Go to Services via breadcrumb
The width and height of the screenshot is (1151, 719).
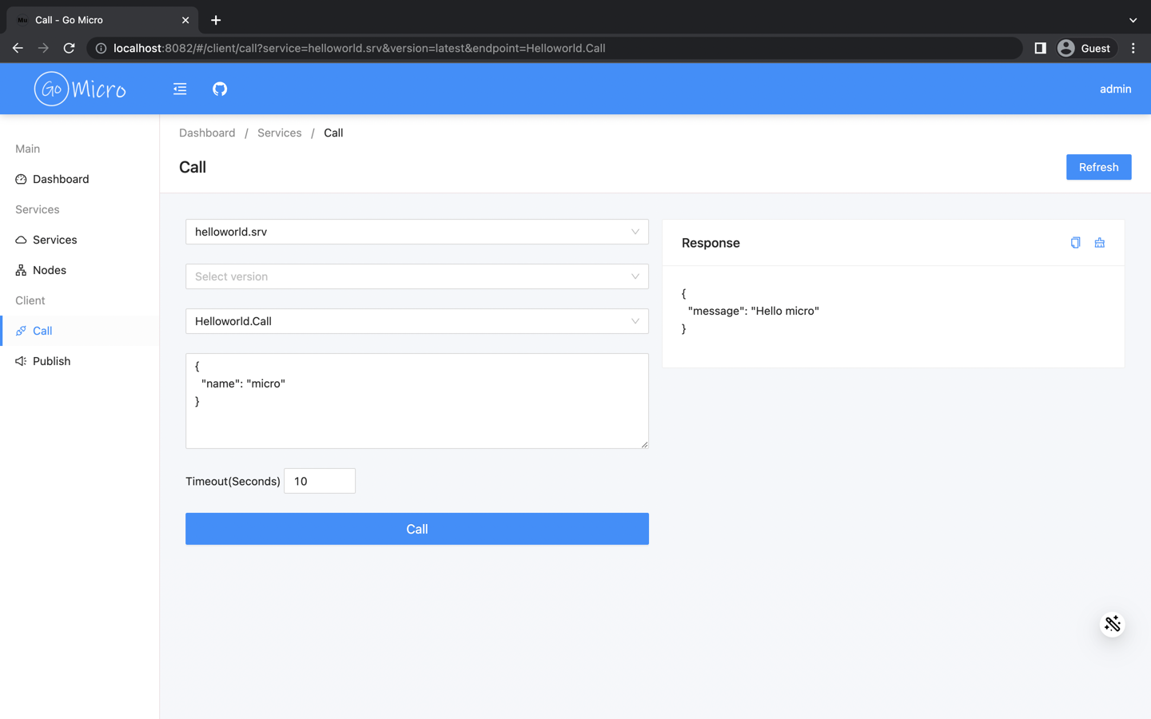[279, 133]
